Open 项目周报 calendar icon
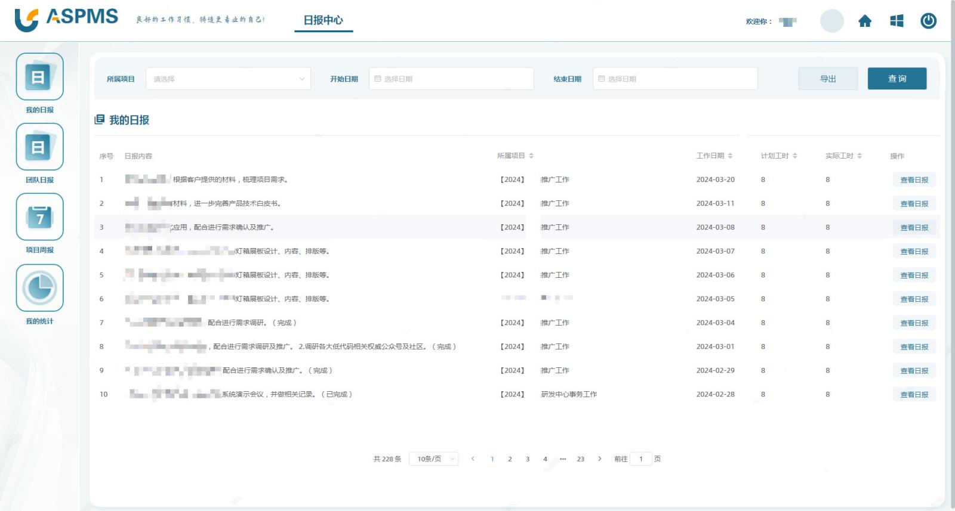 click(39, 217)
